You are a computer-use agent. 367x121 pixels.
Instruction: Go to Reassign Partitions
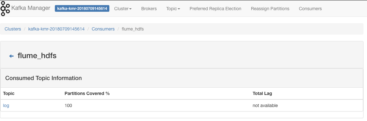click(x=270, y=9)
